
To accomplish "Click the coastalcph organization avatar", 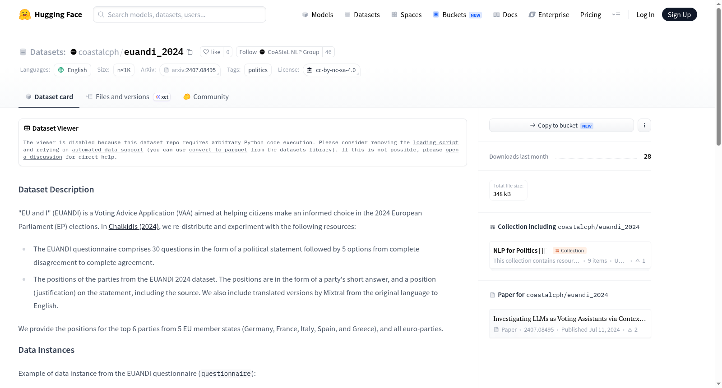I will pos(74,52).
